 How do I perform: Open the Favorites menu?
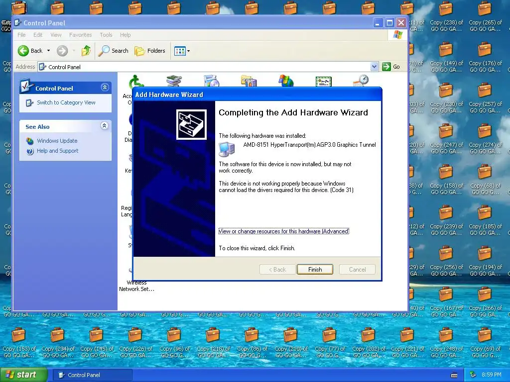[80, 35]
